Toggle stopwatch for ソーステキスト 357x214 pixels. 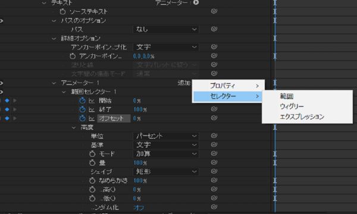pos(62,11)
